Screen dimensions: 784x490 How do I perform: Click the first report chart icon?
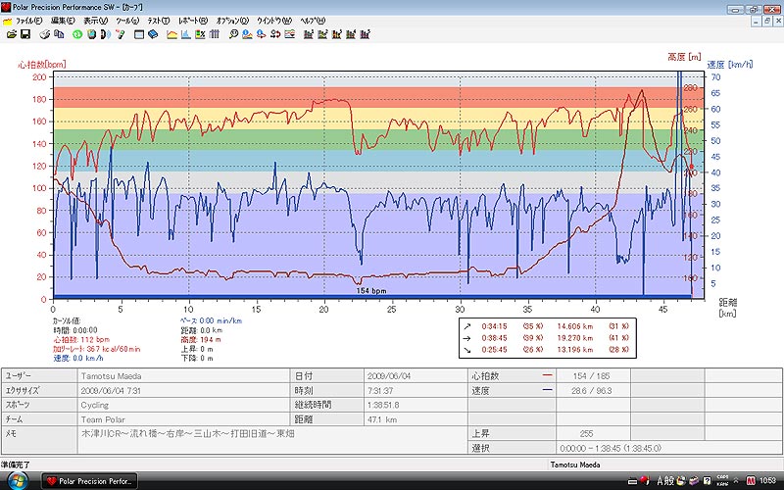click(309, 34)
